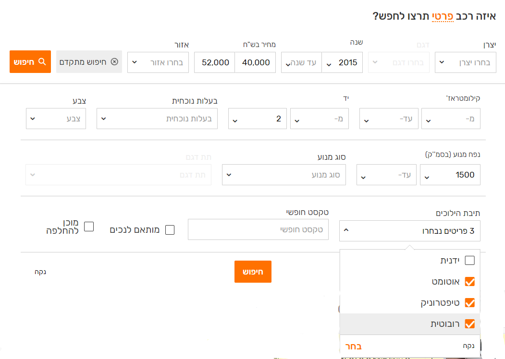The width and height of the screenshot is (505, 359).
Task: Click the magnifier icon on top search button
Action: point(42,61)
